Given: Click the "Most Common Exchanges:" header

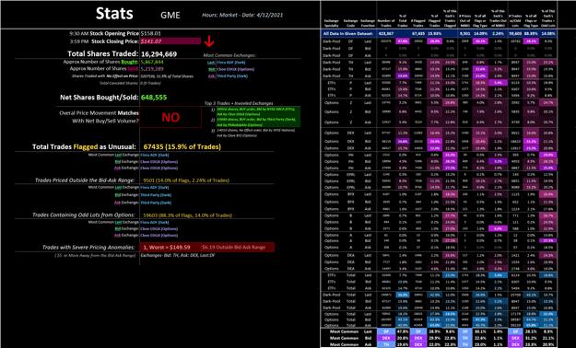Looking at the screenshot, I should tap(229, 55).
